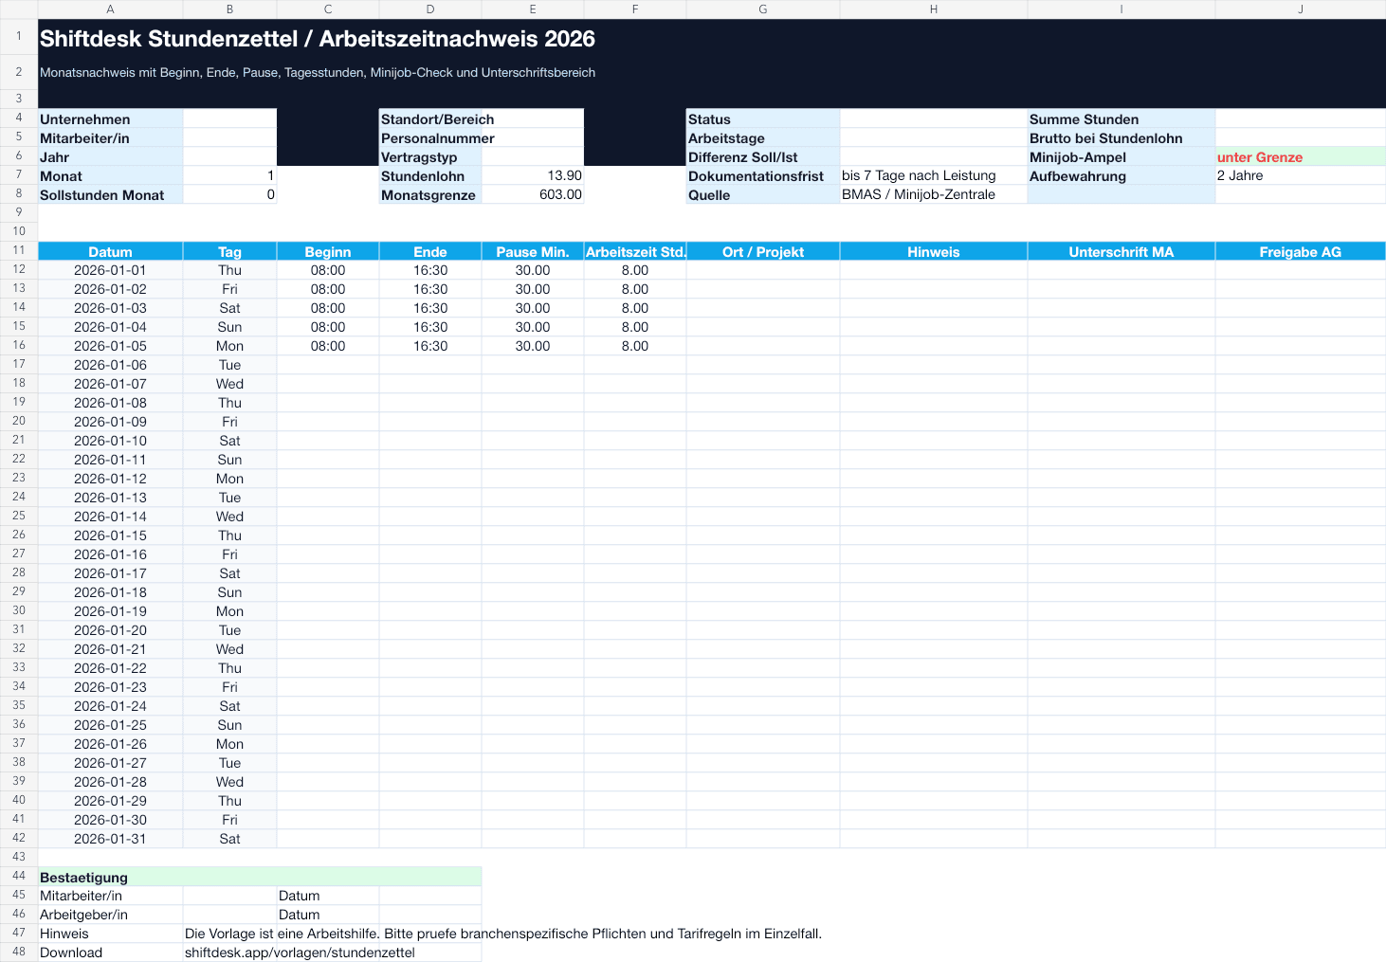Select the date cell 2026-01-01

point(110,270)
